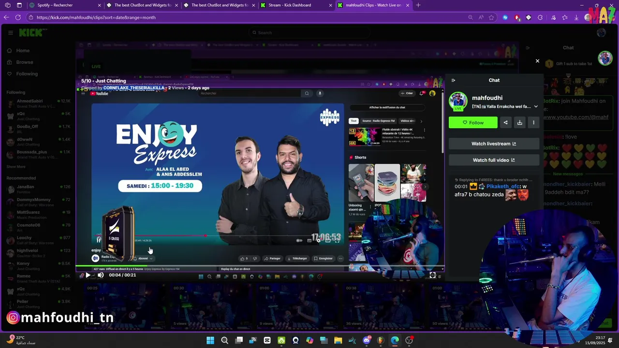
Task: Open Peller in Recommended channels
Action: pos(38,304)
